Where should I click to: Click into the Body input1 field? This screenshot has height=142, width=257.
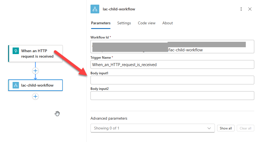[x=172, y=80]
